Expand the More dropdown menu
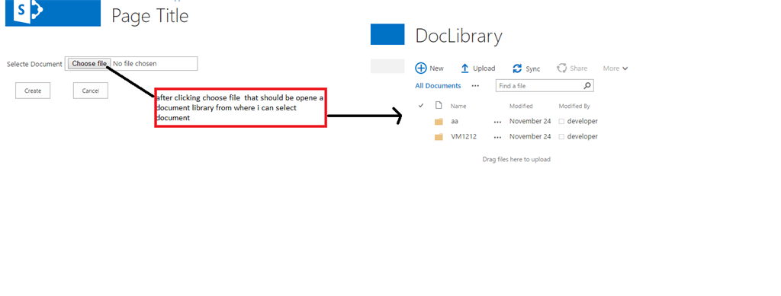This screenshot has height=296, width=781. pyautogui.click(x=615, y=68)
